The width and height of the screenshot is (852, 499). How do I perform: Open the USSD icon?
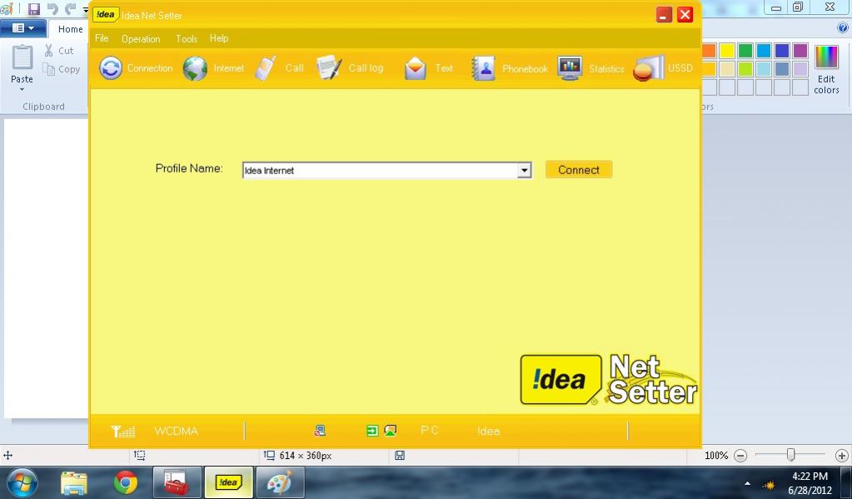(649, 68)
